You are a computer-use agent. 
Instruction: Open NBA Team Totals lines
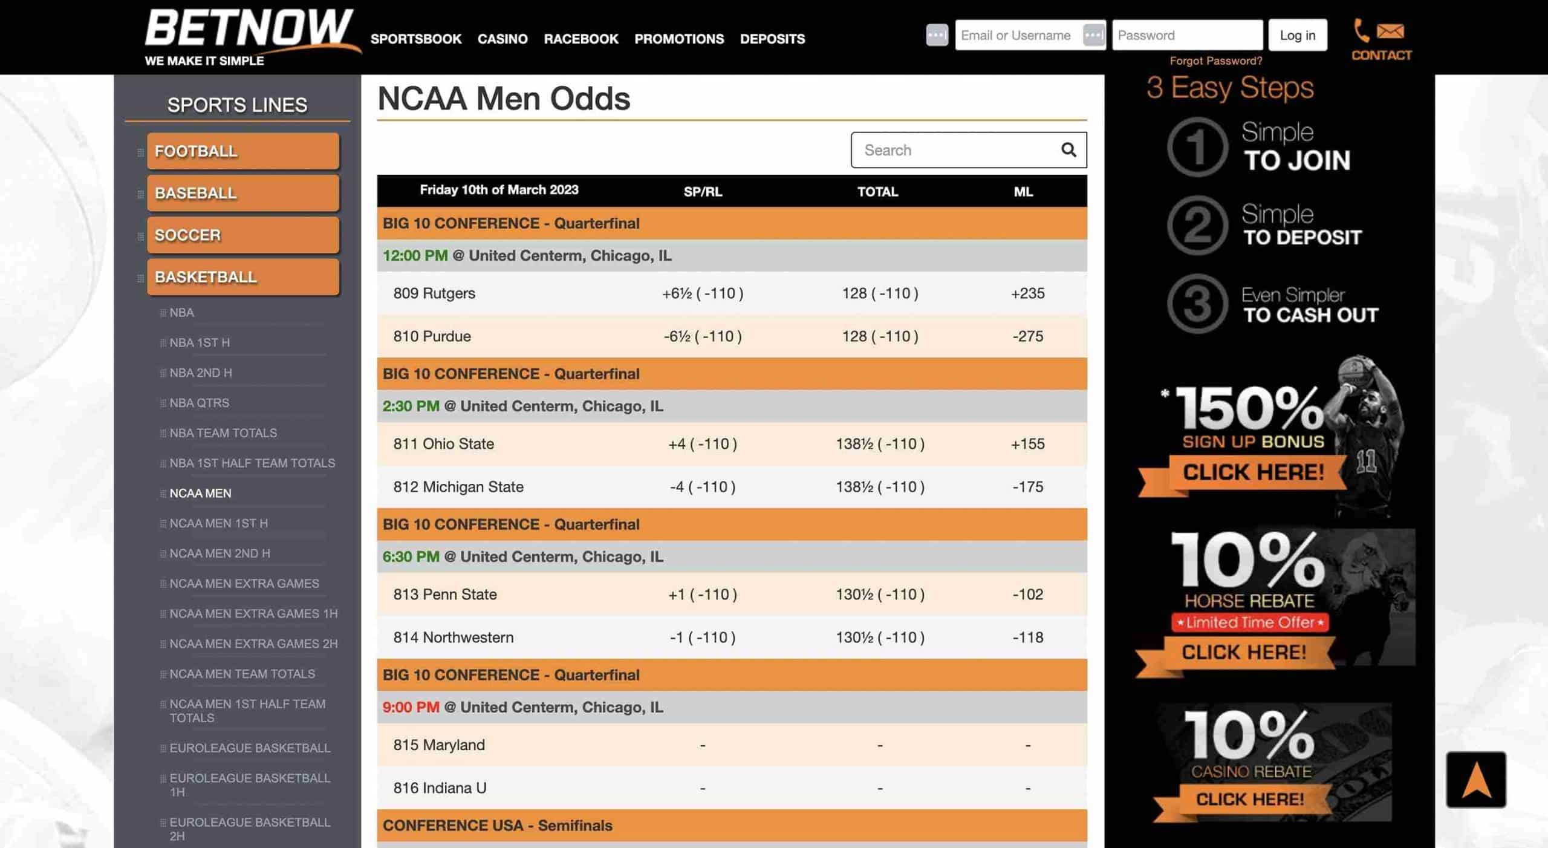pos(223,433)
